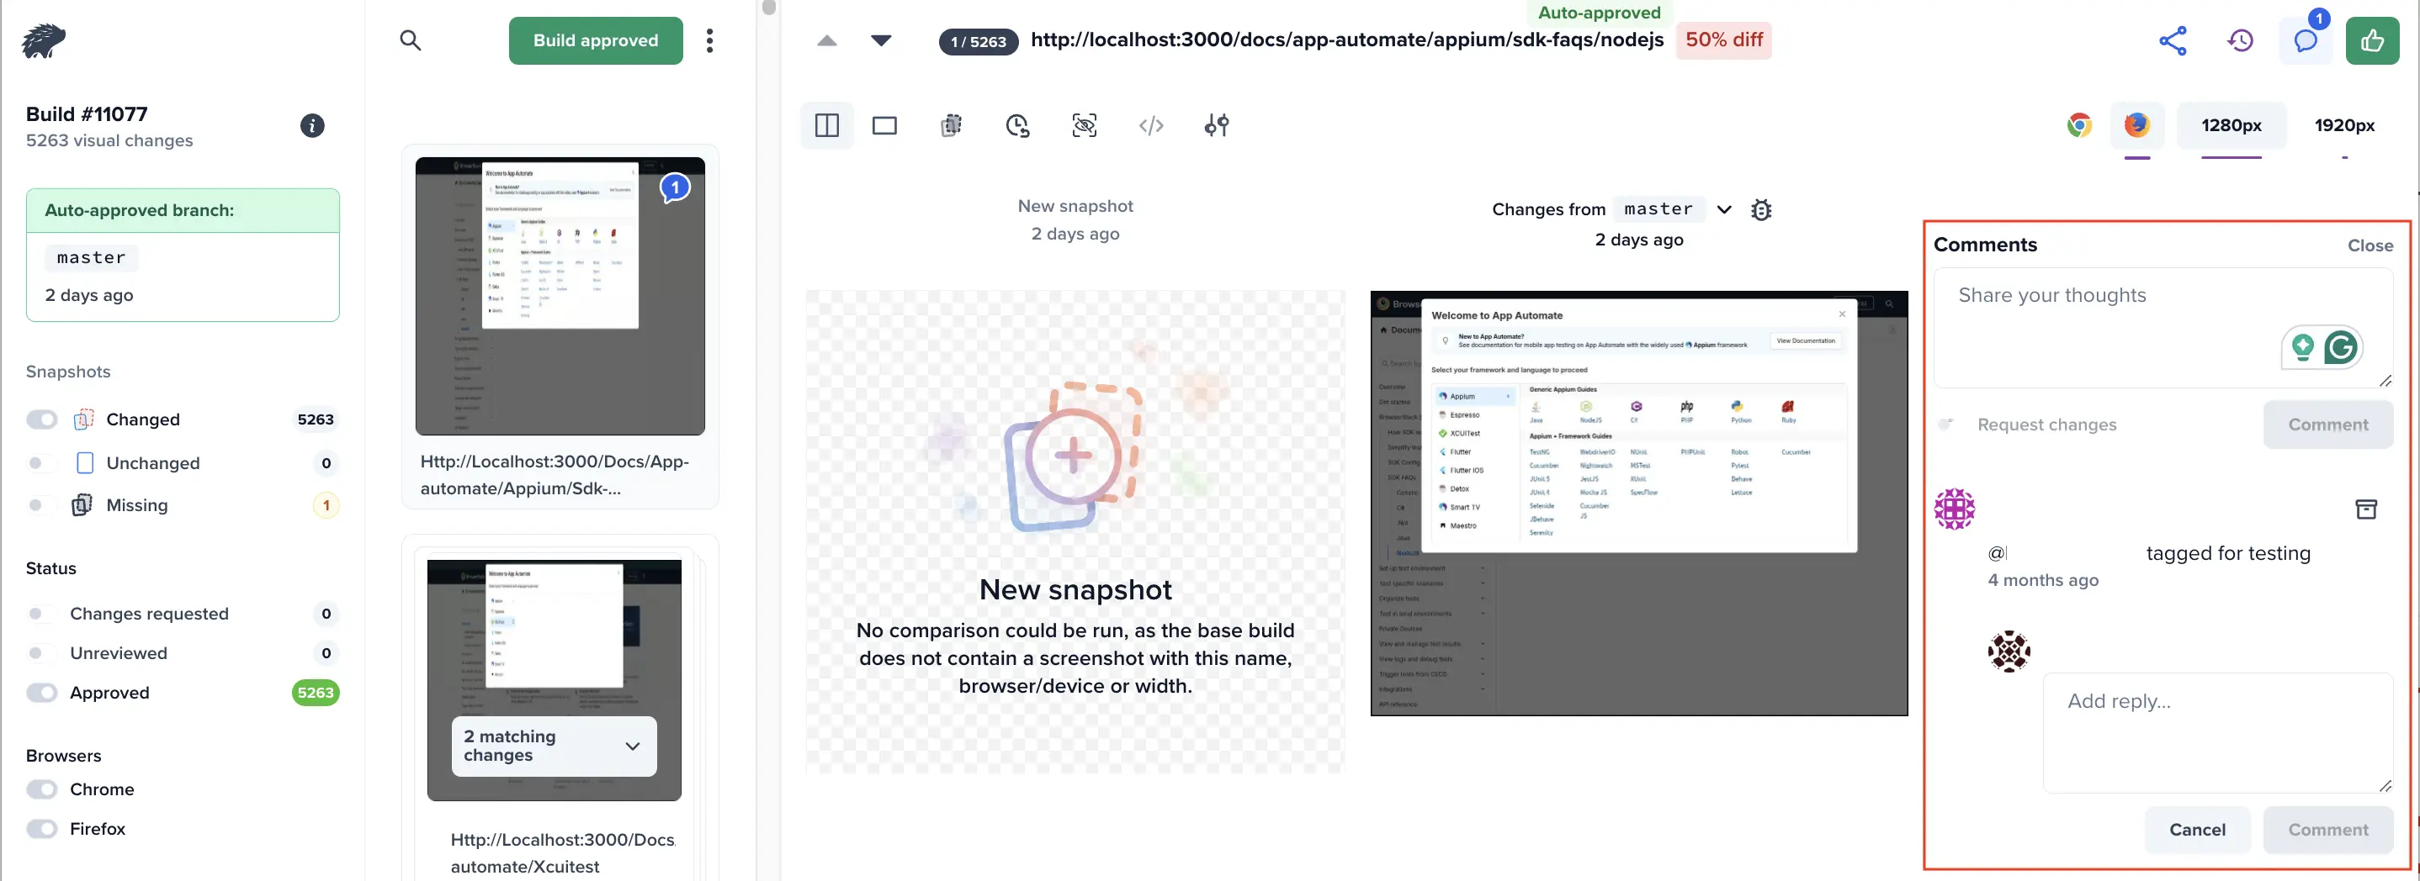Screen dimensions: 2420x881
Task: Click the Approved count badge 5263
Action: pos(315,693)
